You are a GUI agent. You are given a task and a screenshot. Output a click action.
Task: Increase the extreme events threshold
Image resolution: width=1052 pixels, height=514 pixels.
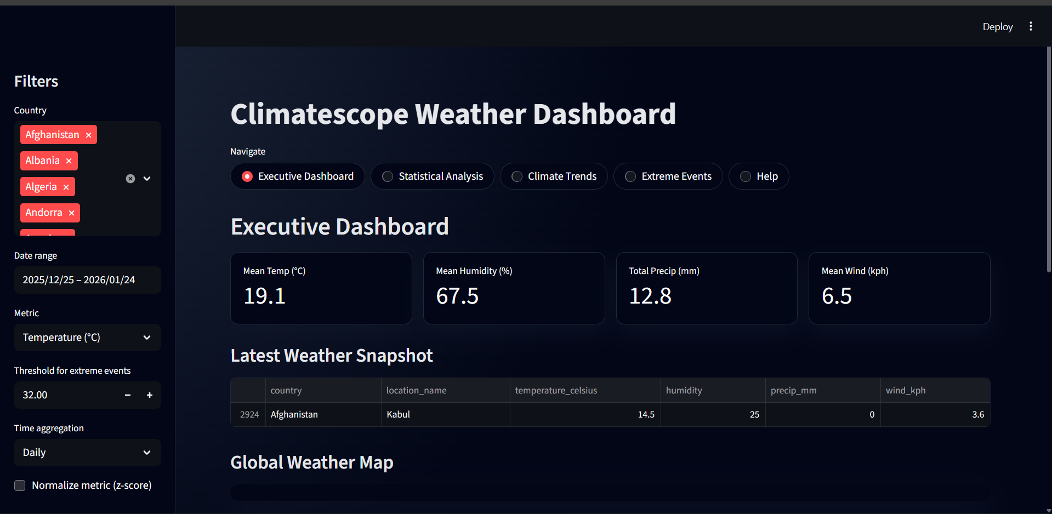point(149,395)
